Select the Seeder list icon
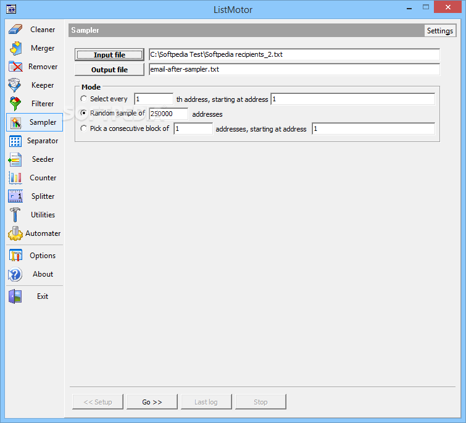The width and height of the screenshot is (466, 423). pos(15,159)
